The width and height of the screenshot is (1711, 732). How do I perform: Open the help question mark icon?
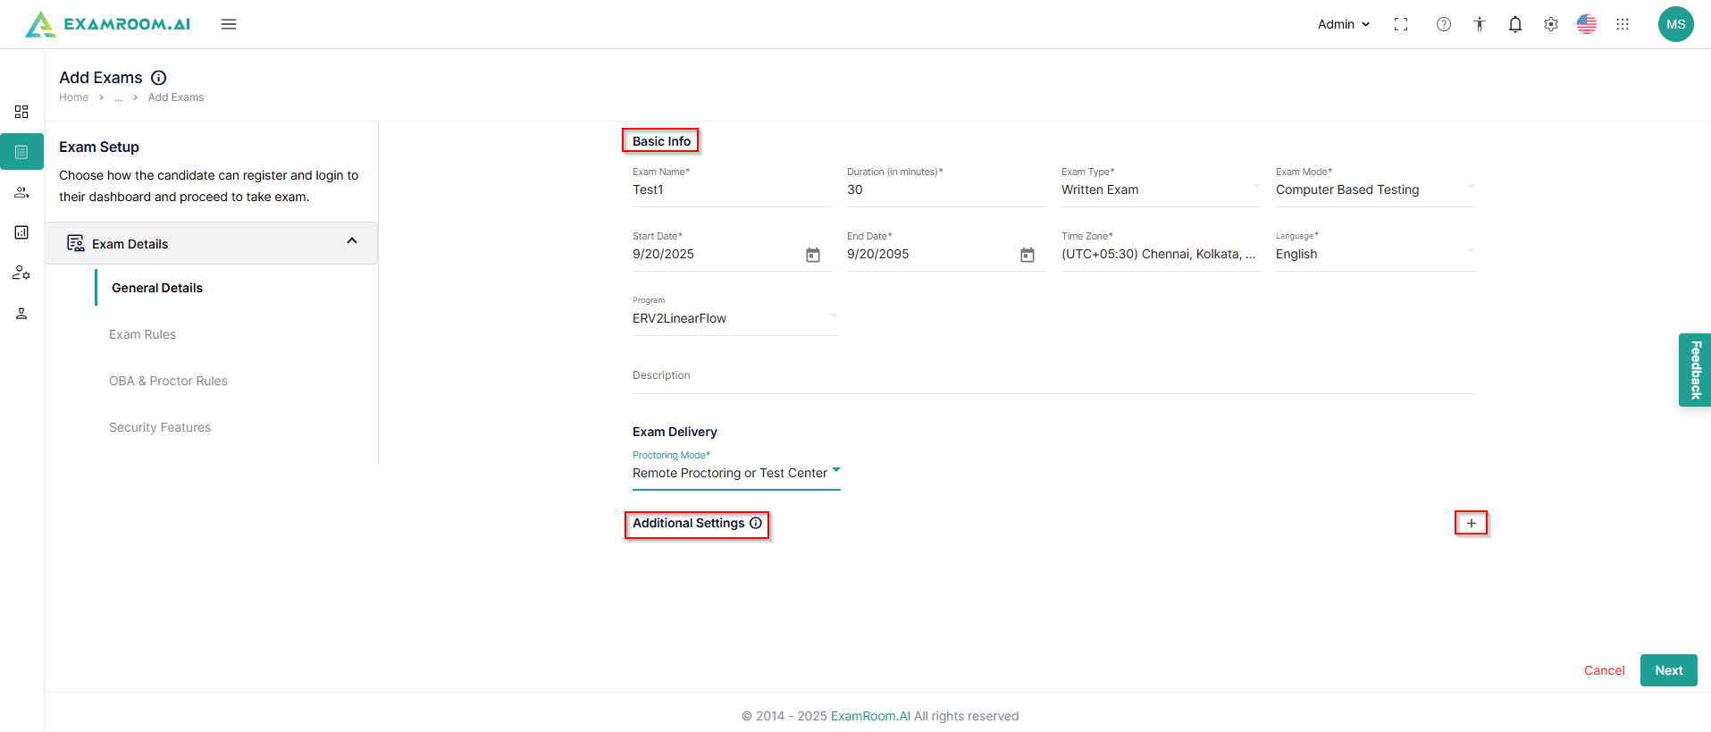1444,24
